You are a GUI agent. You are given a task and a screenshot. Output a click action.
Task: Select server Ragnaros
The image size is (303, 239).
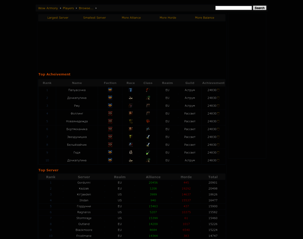click(x=84, y=212)
